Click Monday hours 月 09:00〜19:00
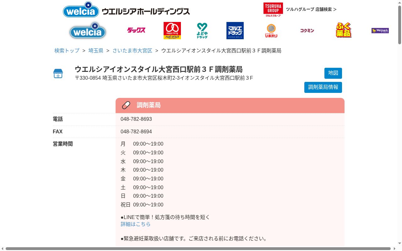This screenshot has width=402, height=251. coord(142,144)
